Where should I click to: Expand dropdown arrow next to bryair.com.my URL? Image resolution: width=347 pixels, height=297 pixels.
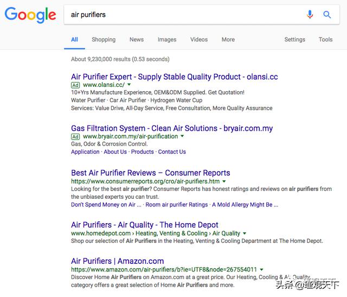[182, 136]
